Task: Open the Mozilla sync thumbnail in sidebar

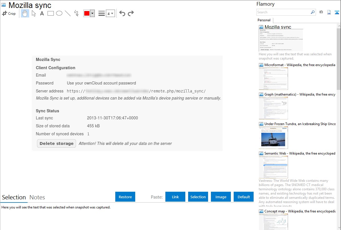Action: click(281, 40)
